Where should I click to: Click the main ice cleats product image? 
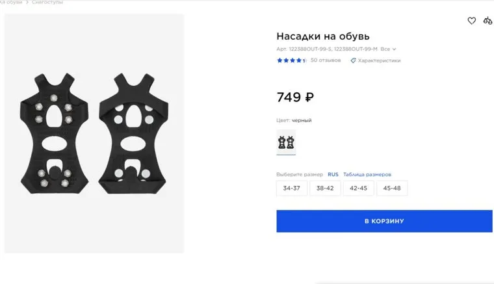click(95, 133)
